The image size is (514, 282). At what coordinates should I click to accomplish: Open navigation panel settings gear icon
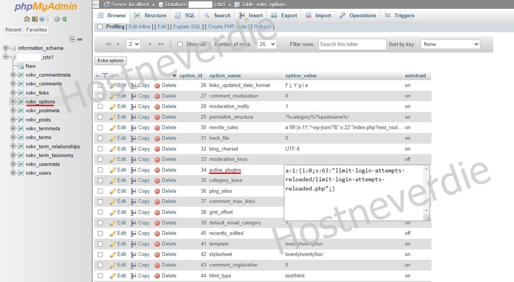pyautogui.click(x=57, y=19)
